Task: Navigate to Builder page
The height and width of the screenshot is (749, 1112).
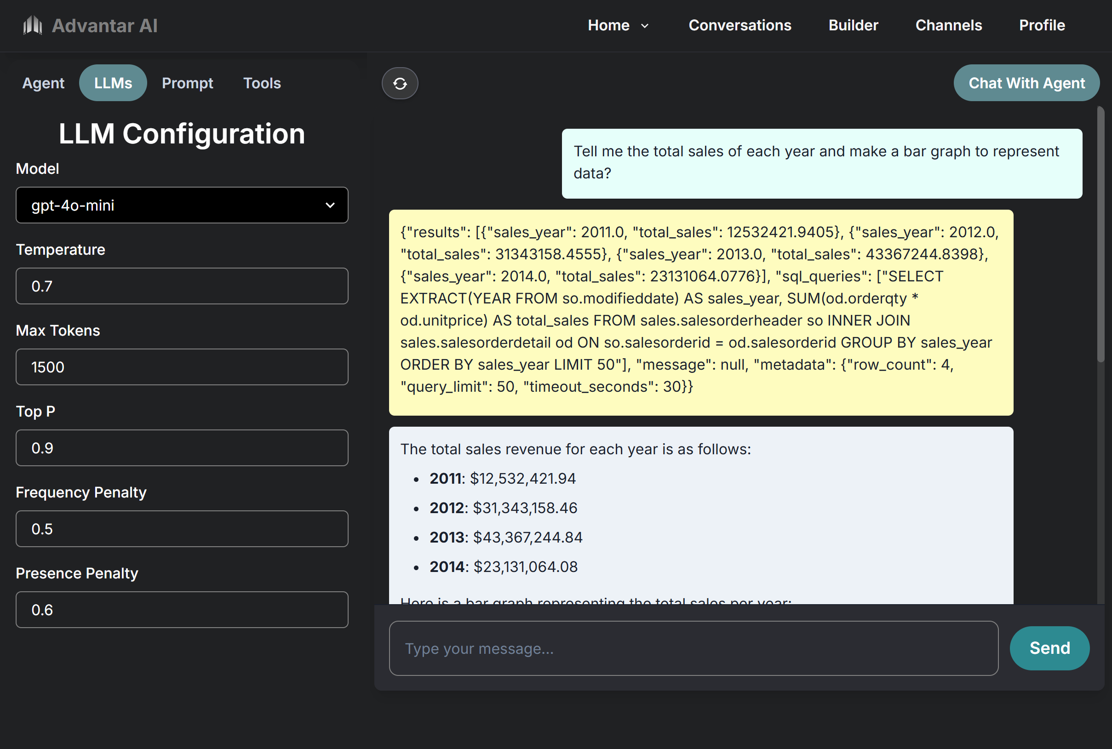Action: click(x=853, y=25)
